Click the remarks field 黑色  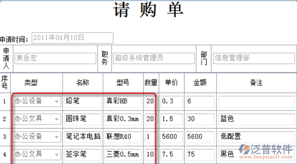(256, 155)
